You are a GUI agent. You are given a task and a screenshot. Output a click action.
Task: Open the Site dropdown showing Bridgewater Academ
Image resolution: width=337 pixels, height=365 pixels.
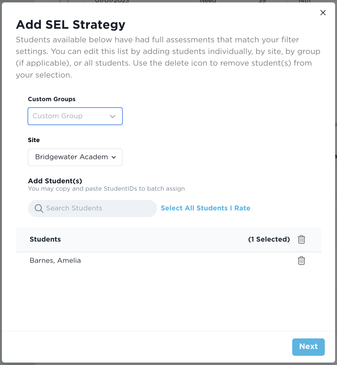(72, 157)
